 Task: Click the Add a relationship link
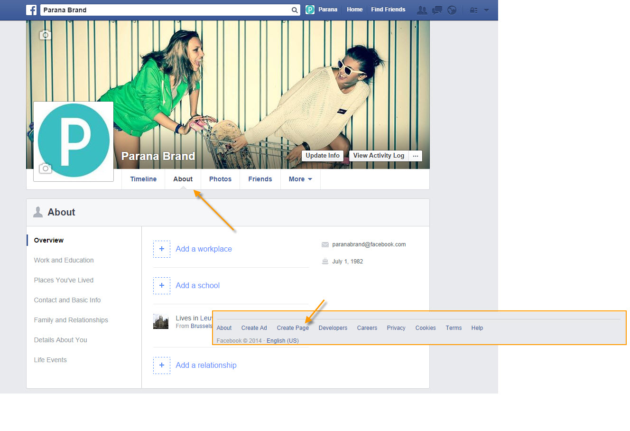coord(206,365)
